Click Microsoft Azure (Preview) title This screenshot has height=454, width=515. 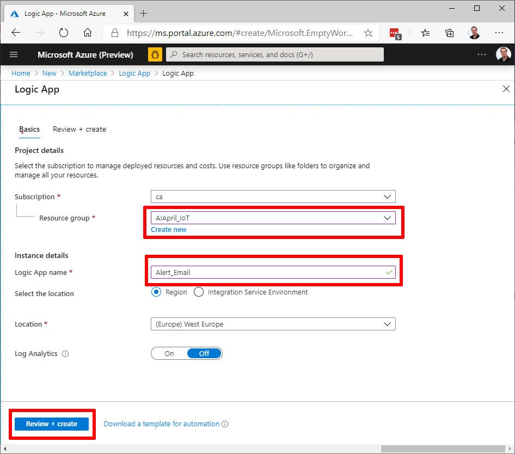[85, 54]
